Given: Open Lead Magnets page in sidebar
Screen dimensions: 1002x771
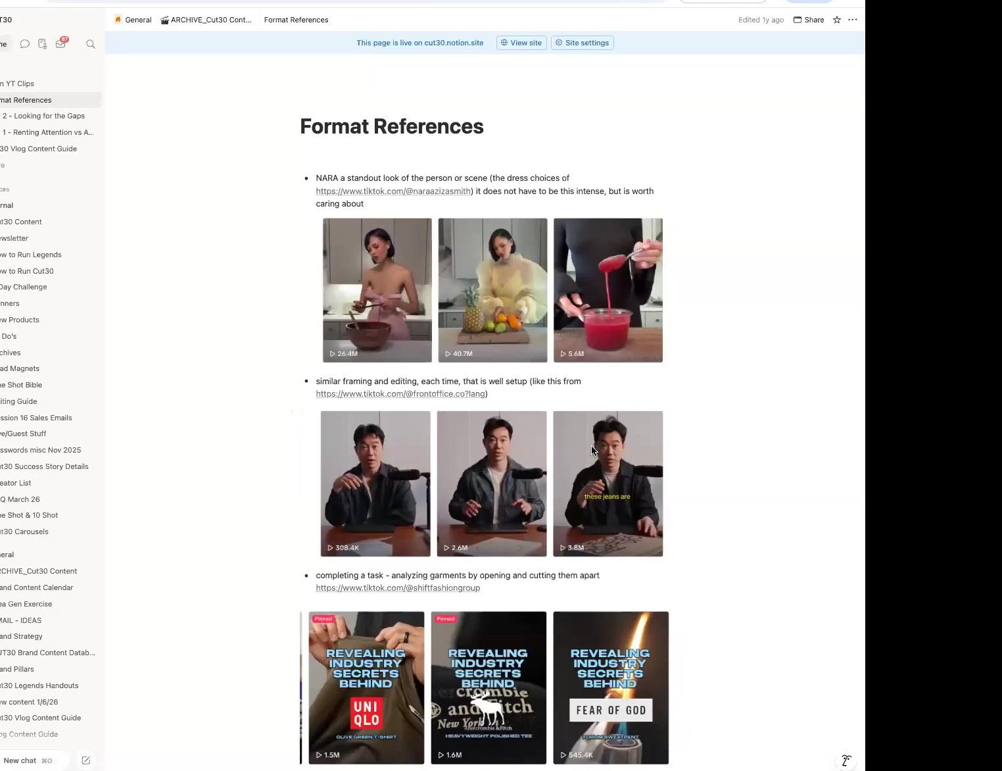Looking at the screenshot, I should (x=51, y=368).
